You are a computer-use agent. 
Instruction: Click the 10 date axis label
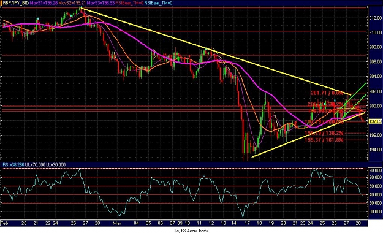coord(188,223)
